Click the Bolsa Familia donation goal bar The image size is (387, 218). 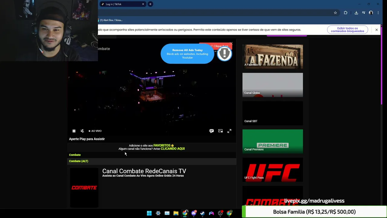[x=314, y=212]
